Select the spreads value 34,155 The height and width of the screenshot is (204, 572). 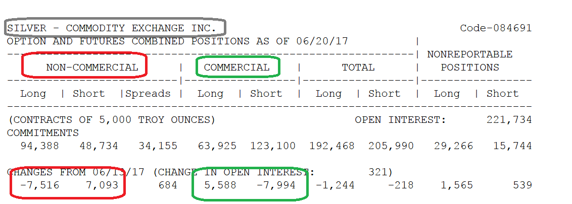158,146
